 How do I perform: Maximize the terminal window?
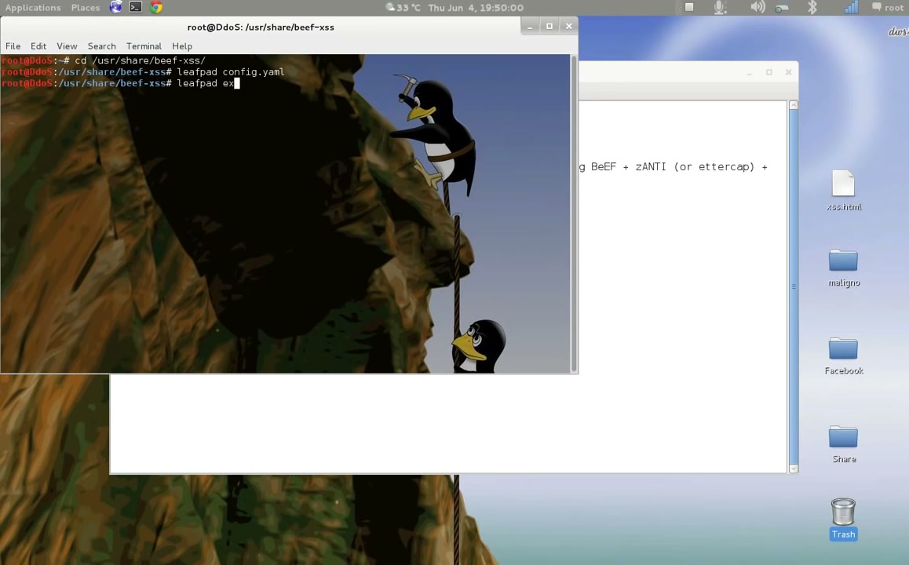[x=549, y=26]
